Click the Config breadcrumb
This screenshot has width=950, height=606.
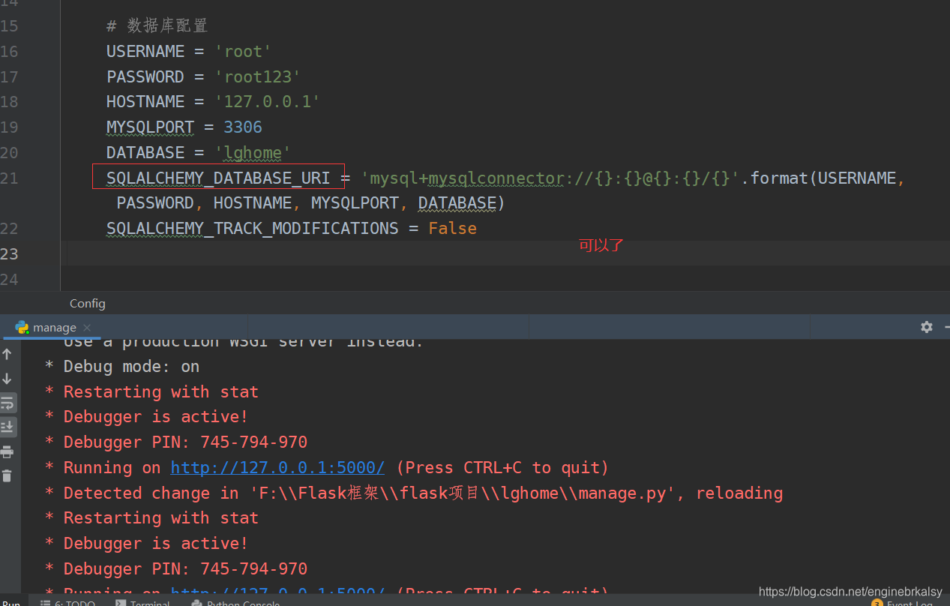pos(88,303)
